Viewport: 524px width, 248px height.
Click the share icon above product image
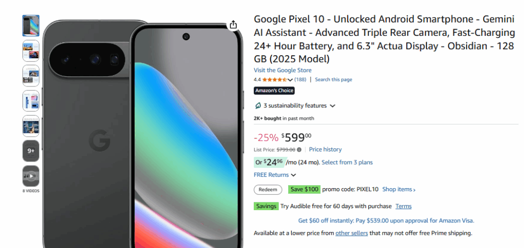(233, 25)
